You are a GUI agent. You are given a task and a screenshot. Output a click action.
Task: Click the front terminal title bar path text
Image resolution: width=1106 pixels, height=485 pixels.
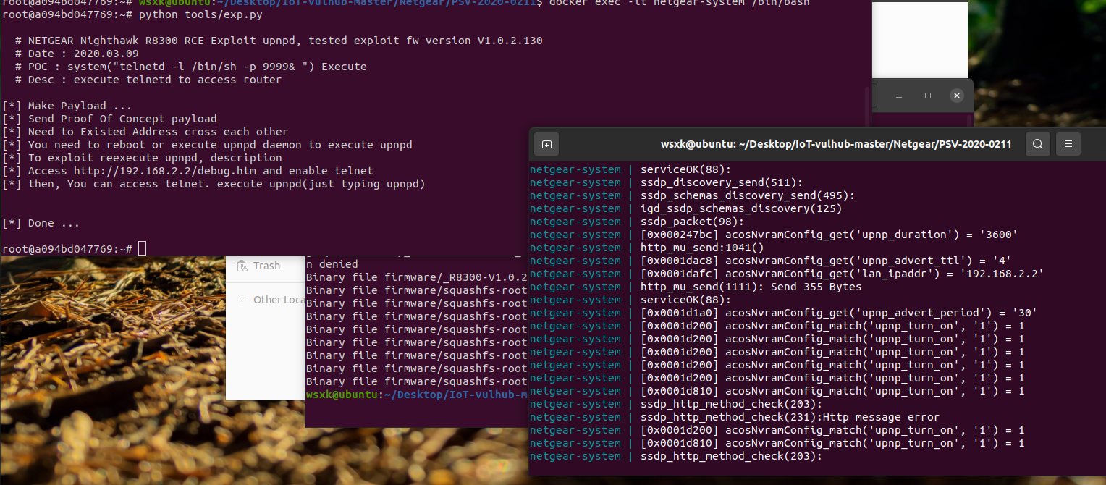(836, 144)
